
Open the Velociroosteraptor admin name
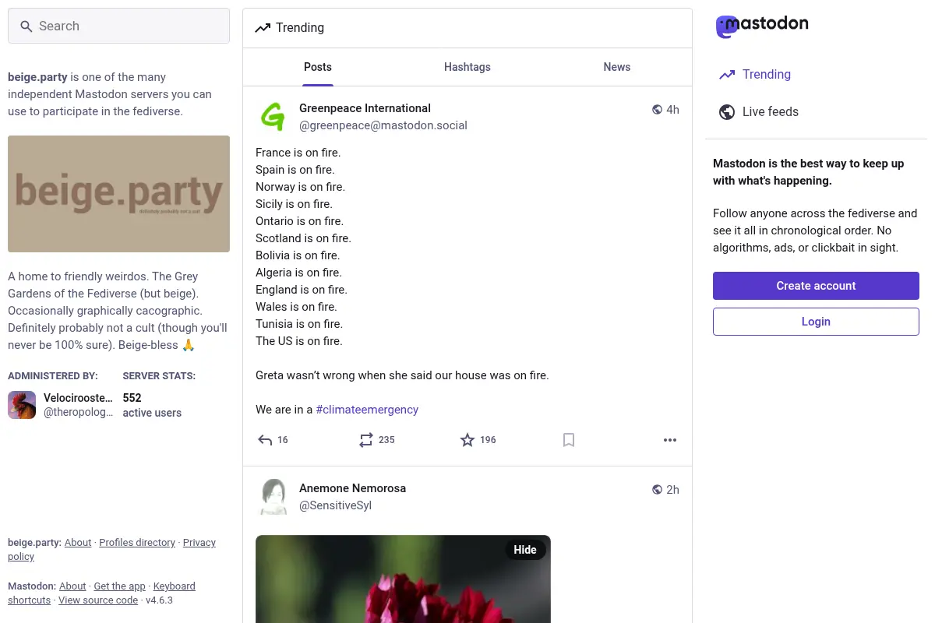[78, 398]
